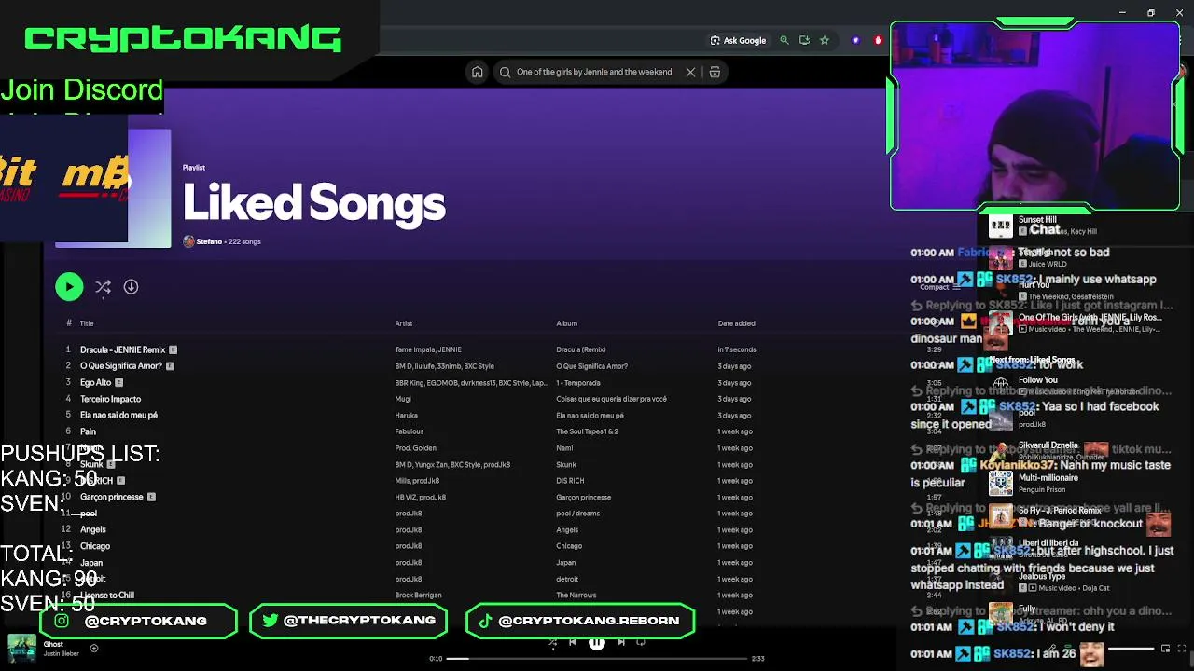Viewport: 1194px width, 671px height.
Task: Click the install app icon in address bar
Action: [x=804, y=40]
